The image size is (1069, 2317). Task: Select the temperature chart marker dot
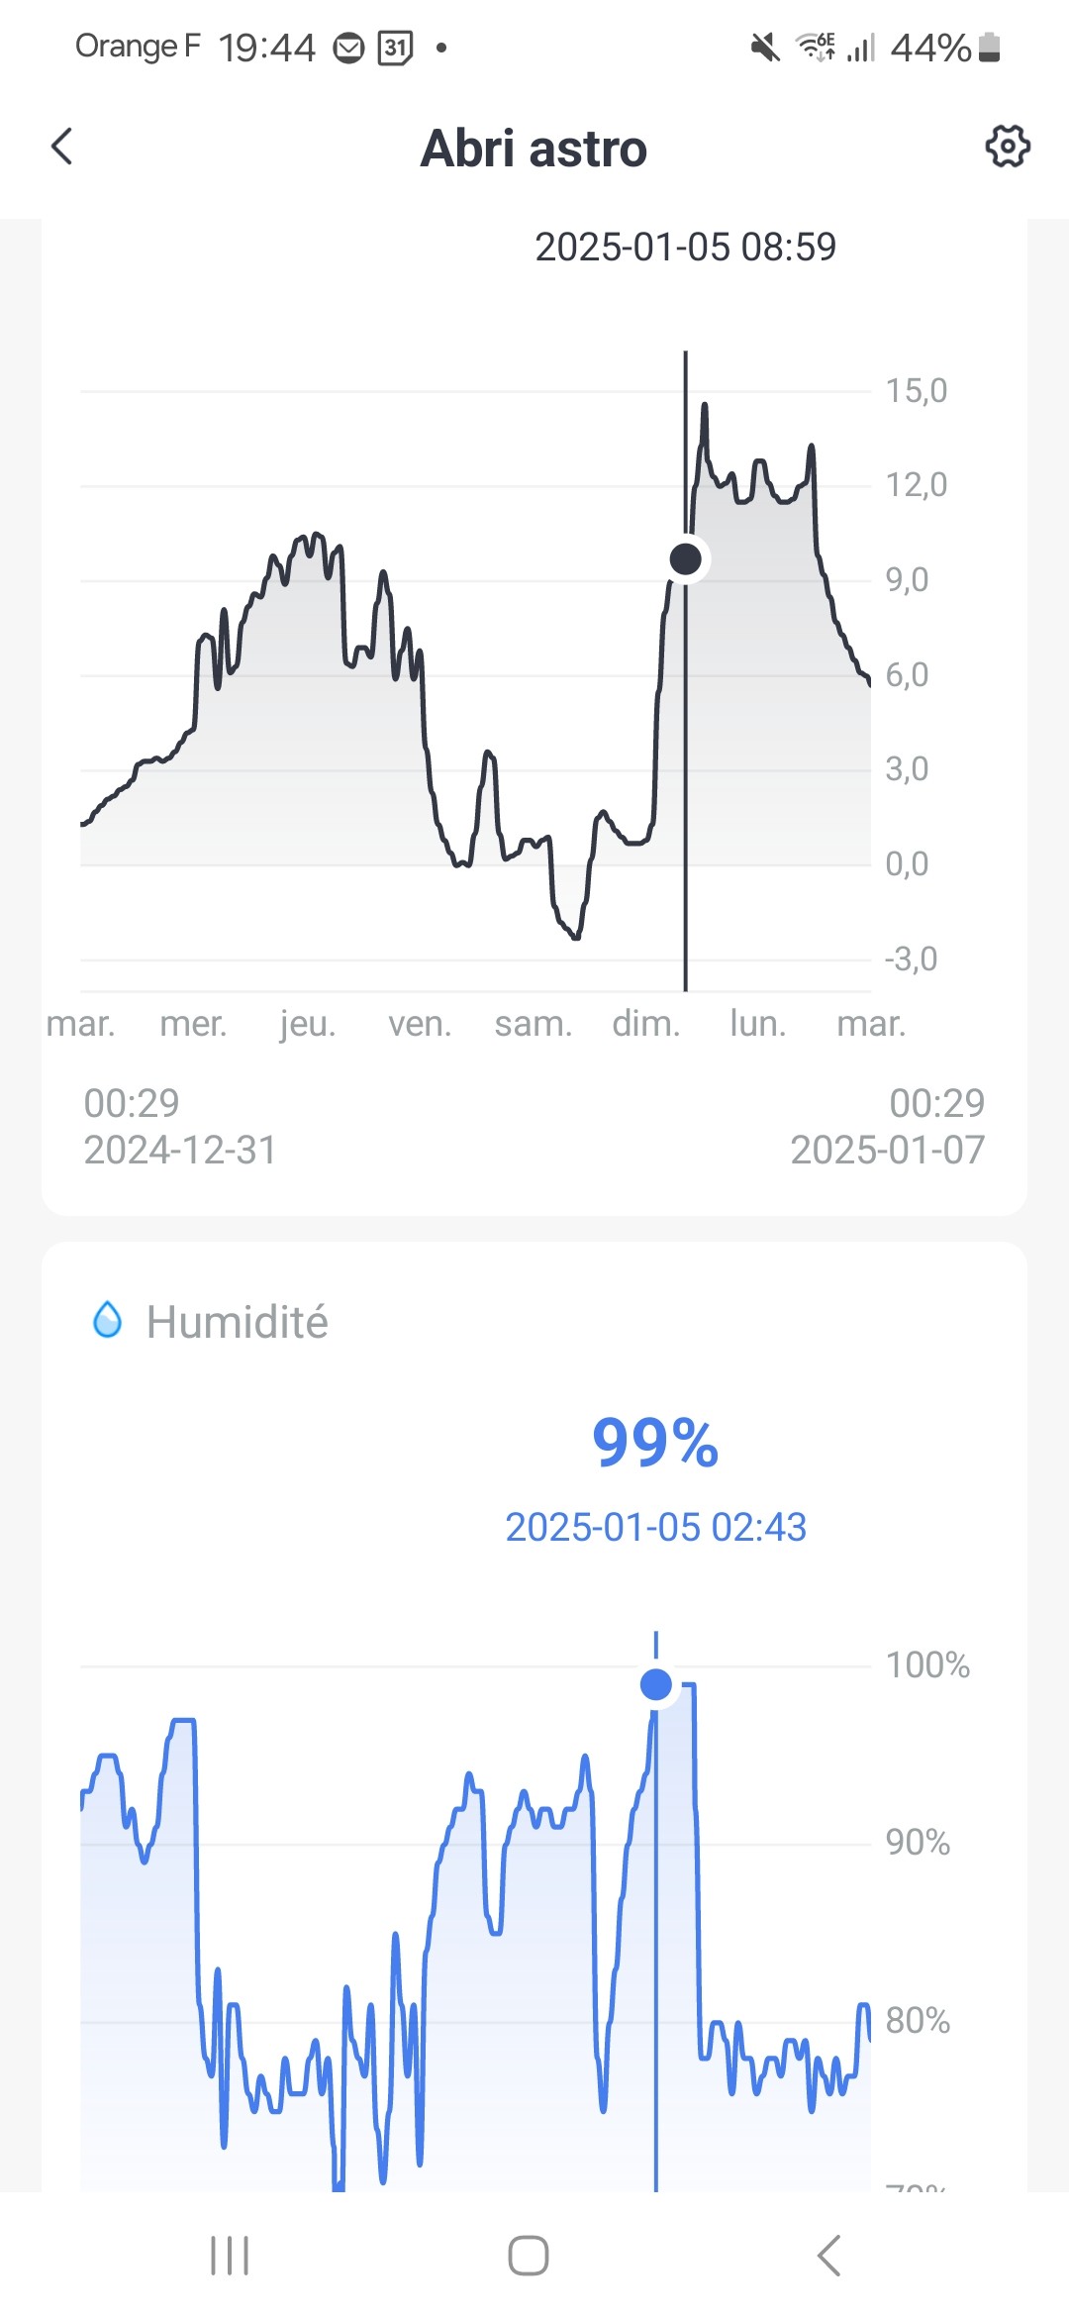click(x=685, y=559)
